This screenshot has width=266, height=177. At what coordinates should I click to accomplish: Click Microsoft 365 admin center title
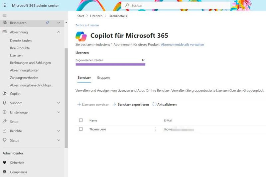[x=35, y=5]
